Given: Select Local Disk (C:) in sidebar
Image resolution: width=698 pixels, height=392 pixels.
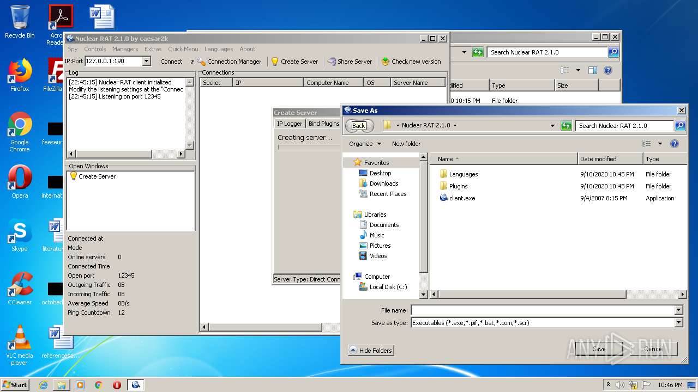Looking at the screenshot, I should point(383,287).
